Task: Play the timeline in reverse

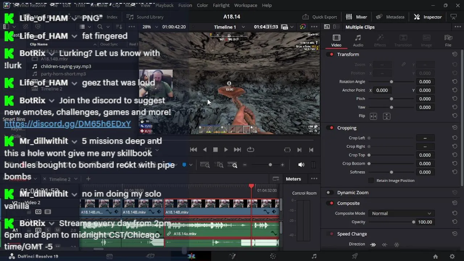Action: [x=205, y=150]
